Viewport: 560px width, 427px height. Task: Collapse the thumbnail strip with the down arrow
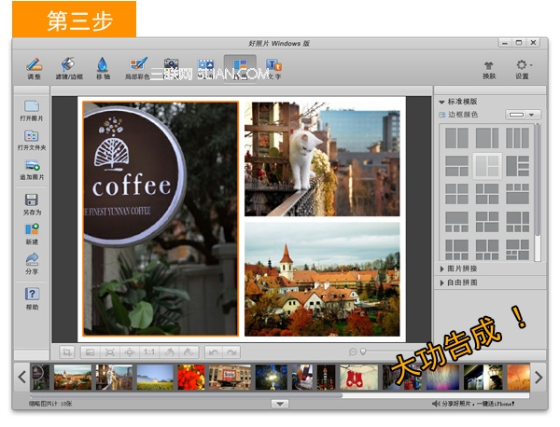(x=280, y=404)
